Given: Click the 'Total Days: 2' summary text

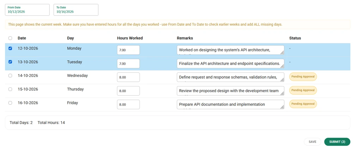Looking at the screenshot, I should (x=21, y=123).
